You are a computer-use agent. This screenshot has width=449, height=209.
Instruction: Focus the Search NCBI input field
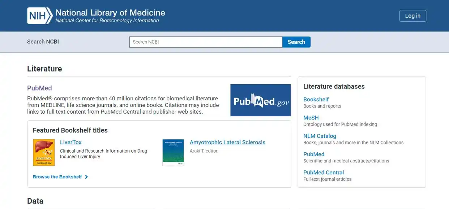coord(206,42)
